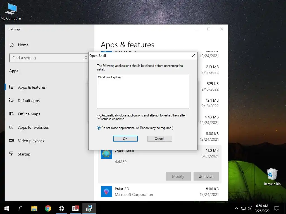Switch to the installer taskbar icon
The image size is (286, 214).
[89, 208]
